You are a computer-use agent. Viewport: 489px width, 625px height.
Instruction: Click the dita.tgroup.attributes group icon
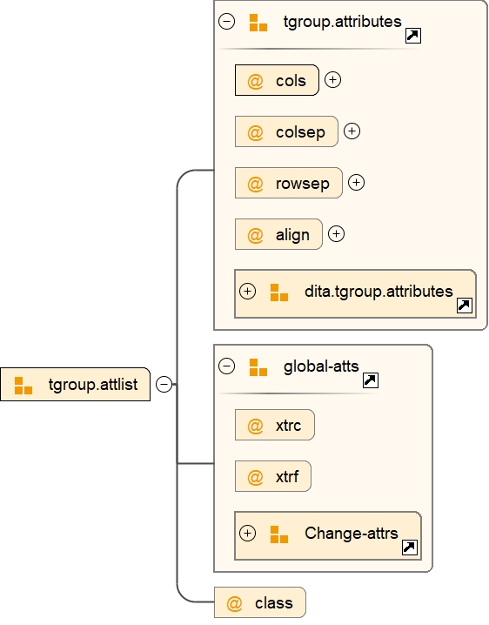(279, 292)
